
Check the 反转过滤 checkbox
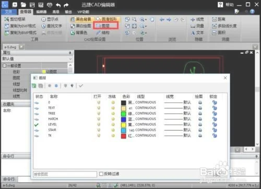click(x=101, y=174)
